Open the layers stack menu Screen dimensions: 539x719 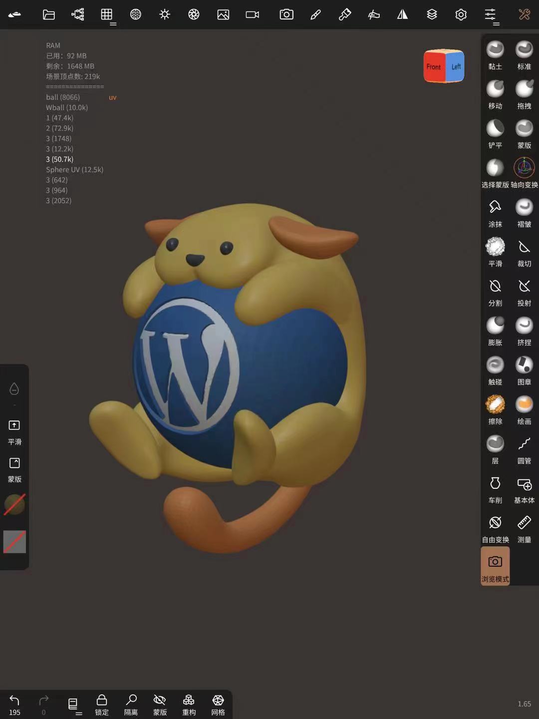432,15
